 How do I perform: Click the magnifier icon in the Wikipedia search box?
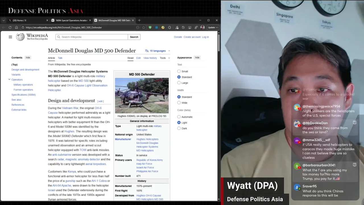pyautogui.click(x=59, y=37)
